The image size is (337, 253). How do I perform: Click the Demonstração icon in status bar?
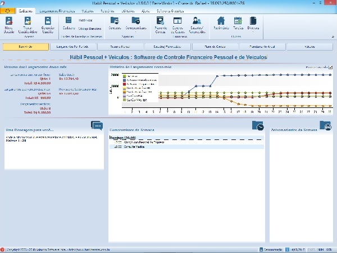(x=261, y=250)
